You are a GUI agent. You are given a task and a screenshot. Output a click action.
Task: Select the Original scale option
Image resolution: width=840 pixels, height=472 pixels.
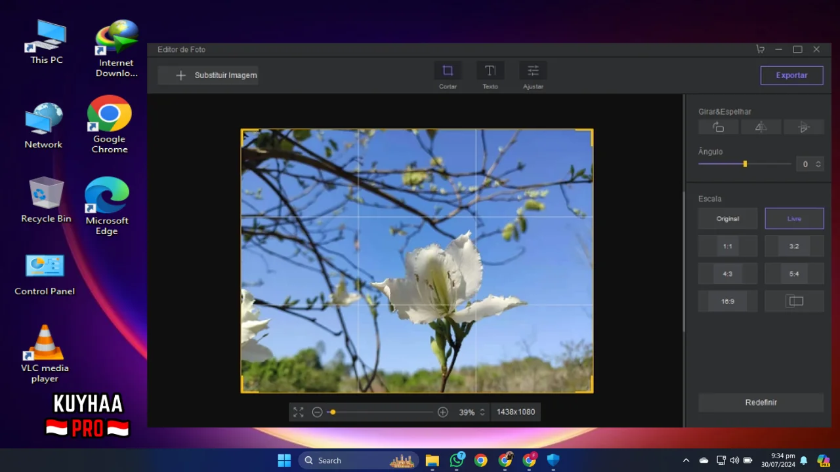click(x=728, y=219)
